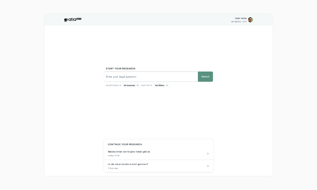Click the User name text in header
This screenshot has width=317, height=190.
point(241,18)
